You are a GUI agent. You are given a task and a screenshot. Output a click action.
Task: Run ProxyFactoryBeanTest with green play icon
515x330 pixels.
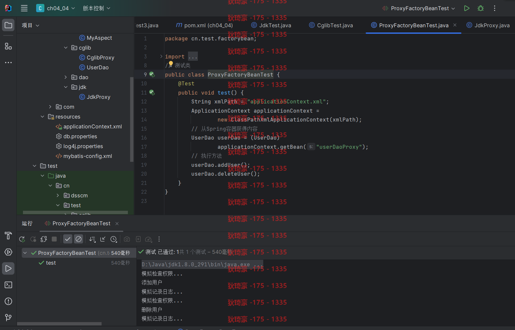[x=466, y=8]
